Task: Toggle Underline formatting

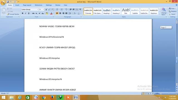Action: 29,13
